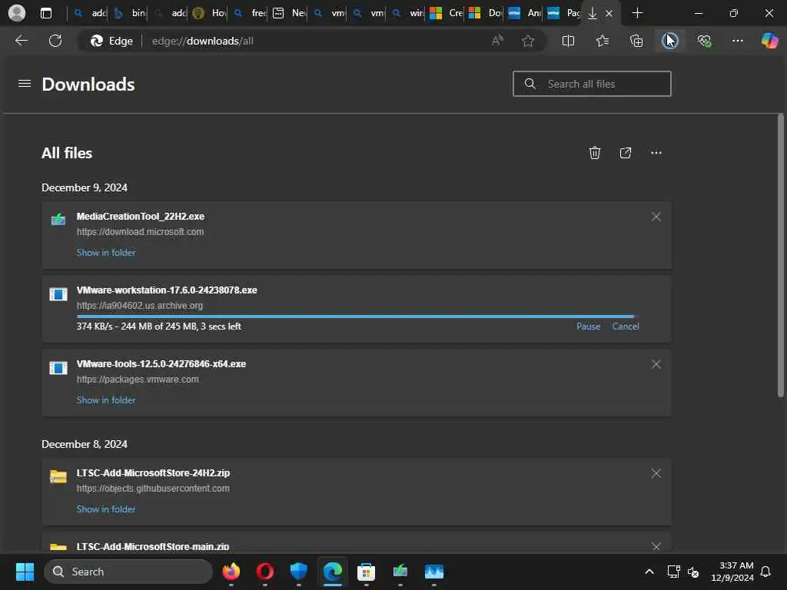This screenshot has height=590, width=787.
Task: Add this page to favorites star
Action: point(527,41)
